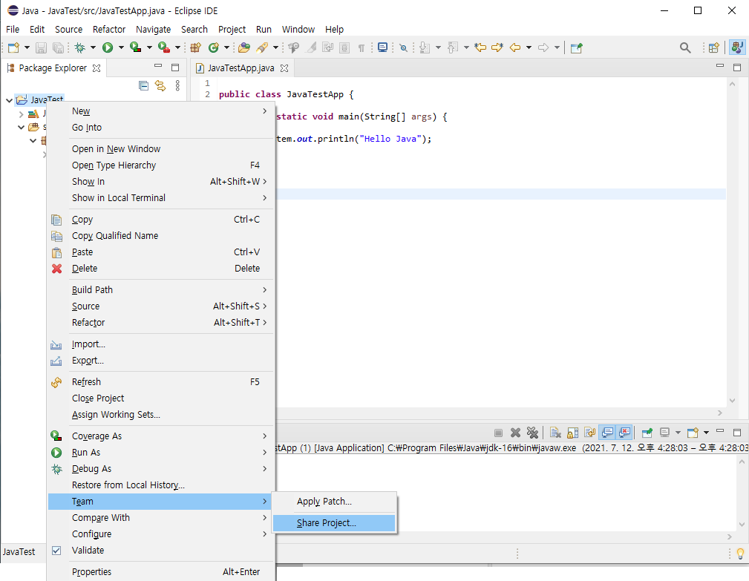Click the Pin Editor toolbar icon
Viewport: 749px width, 581px height.
577,47
